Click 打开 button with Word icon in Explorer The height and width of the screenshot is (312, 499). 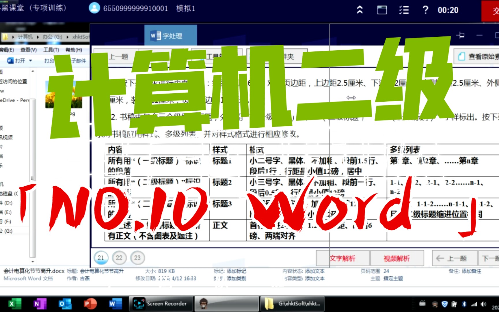[16, 61]
